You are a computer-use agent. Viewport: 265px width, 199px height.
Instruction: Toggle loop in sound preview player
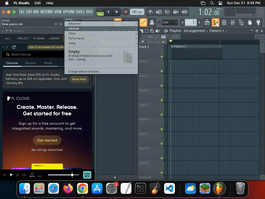click(24, 175)
